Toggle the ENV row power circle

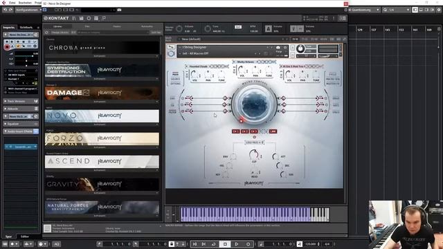point(183,98)
